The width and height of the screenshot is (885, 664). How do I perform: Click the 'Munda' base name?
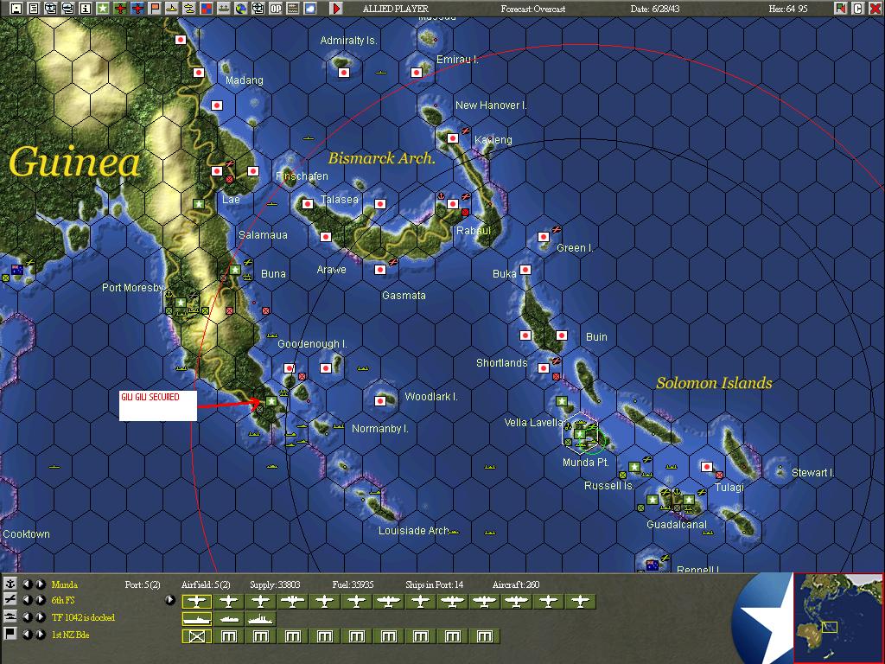(64, 584)
